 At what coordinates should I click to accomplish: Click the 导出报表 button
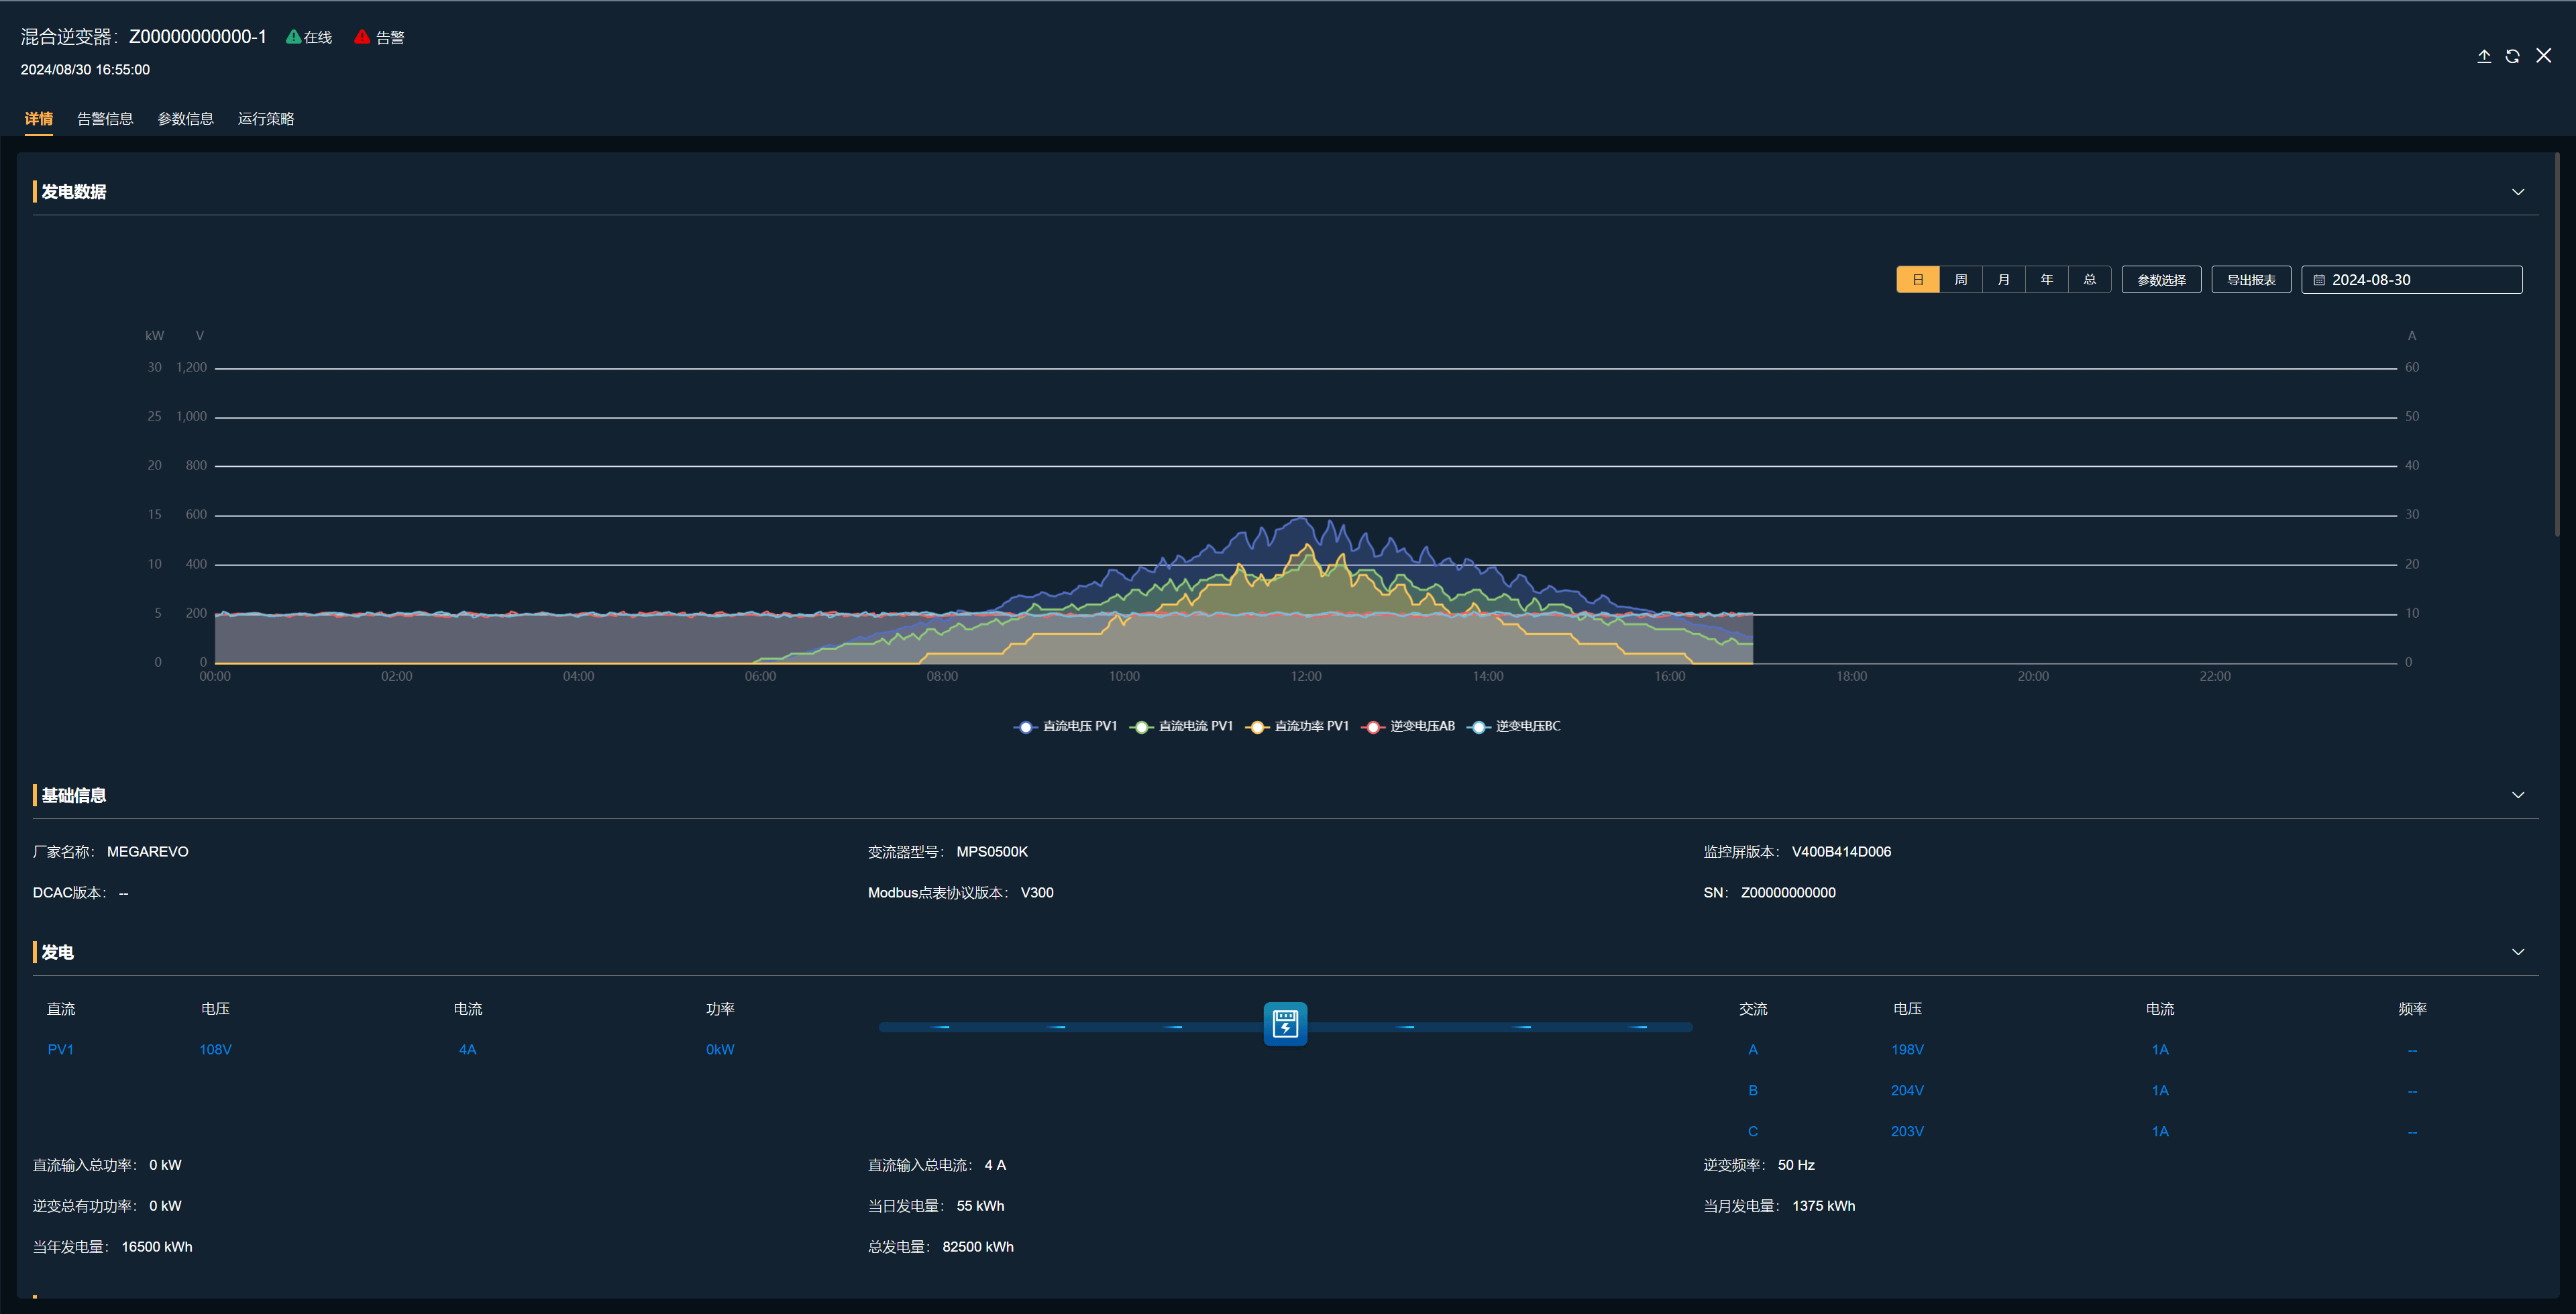(2251, 280)
